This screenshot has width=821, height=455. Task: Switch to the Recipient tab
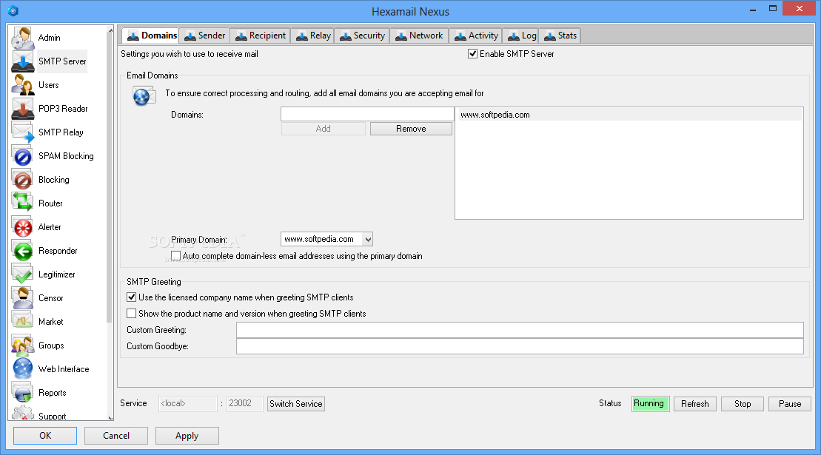point(261,36)
